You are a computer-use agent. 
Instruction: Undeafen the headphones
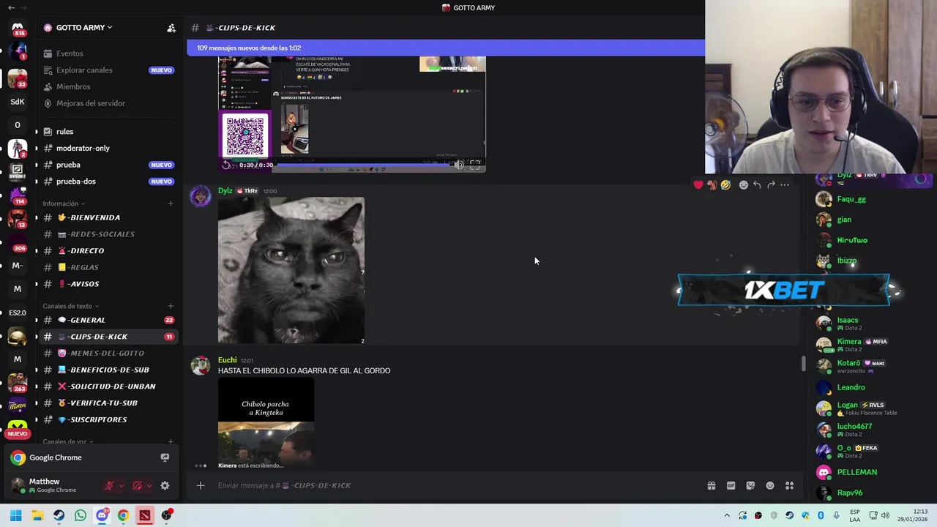(137, 485)
